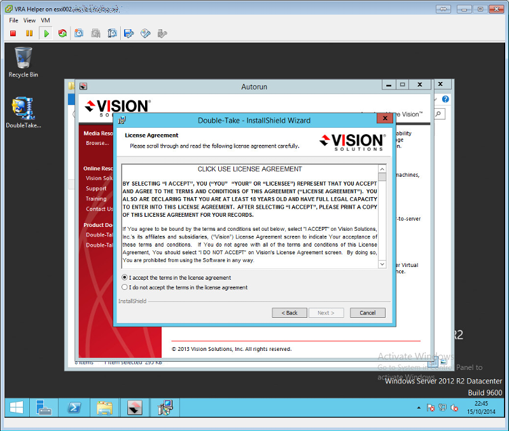509x431 pixels.
Task: Click the Revert to snapshot toolbar icon
Action: (96, 34)
